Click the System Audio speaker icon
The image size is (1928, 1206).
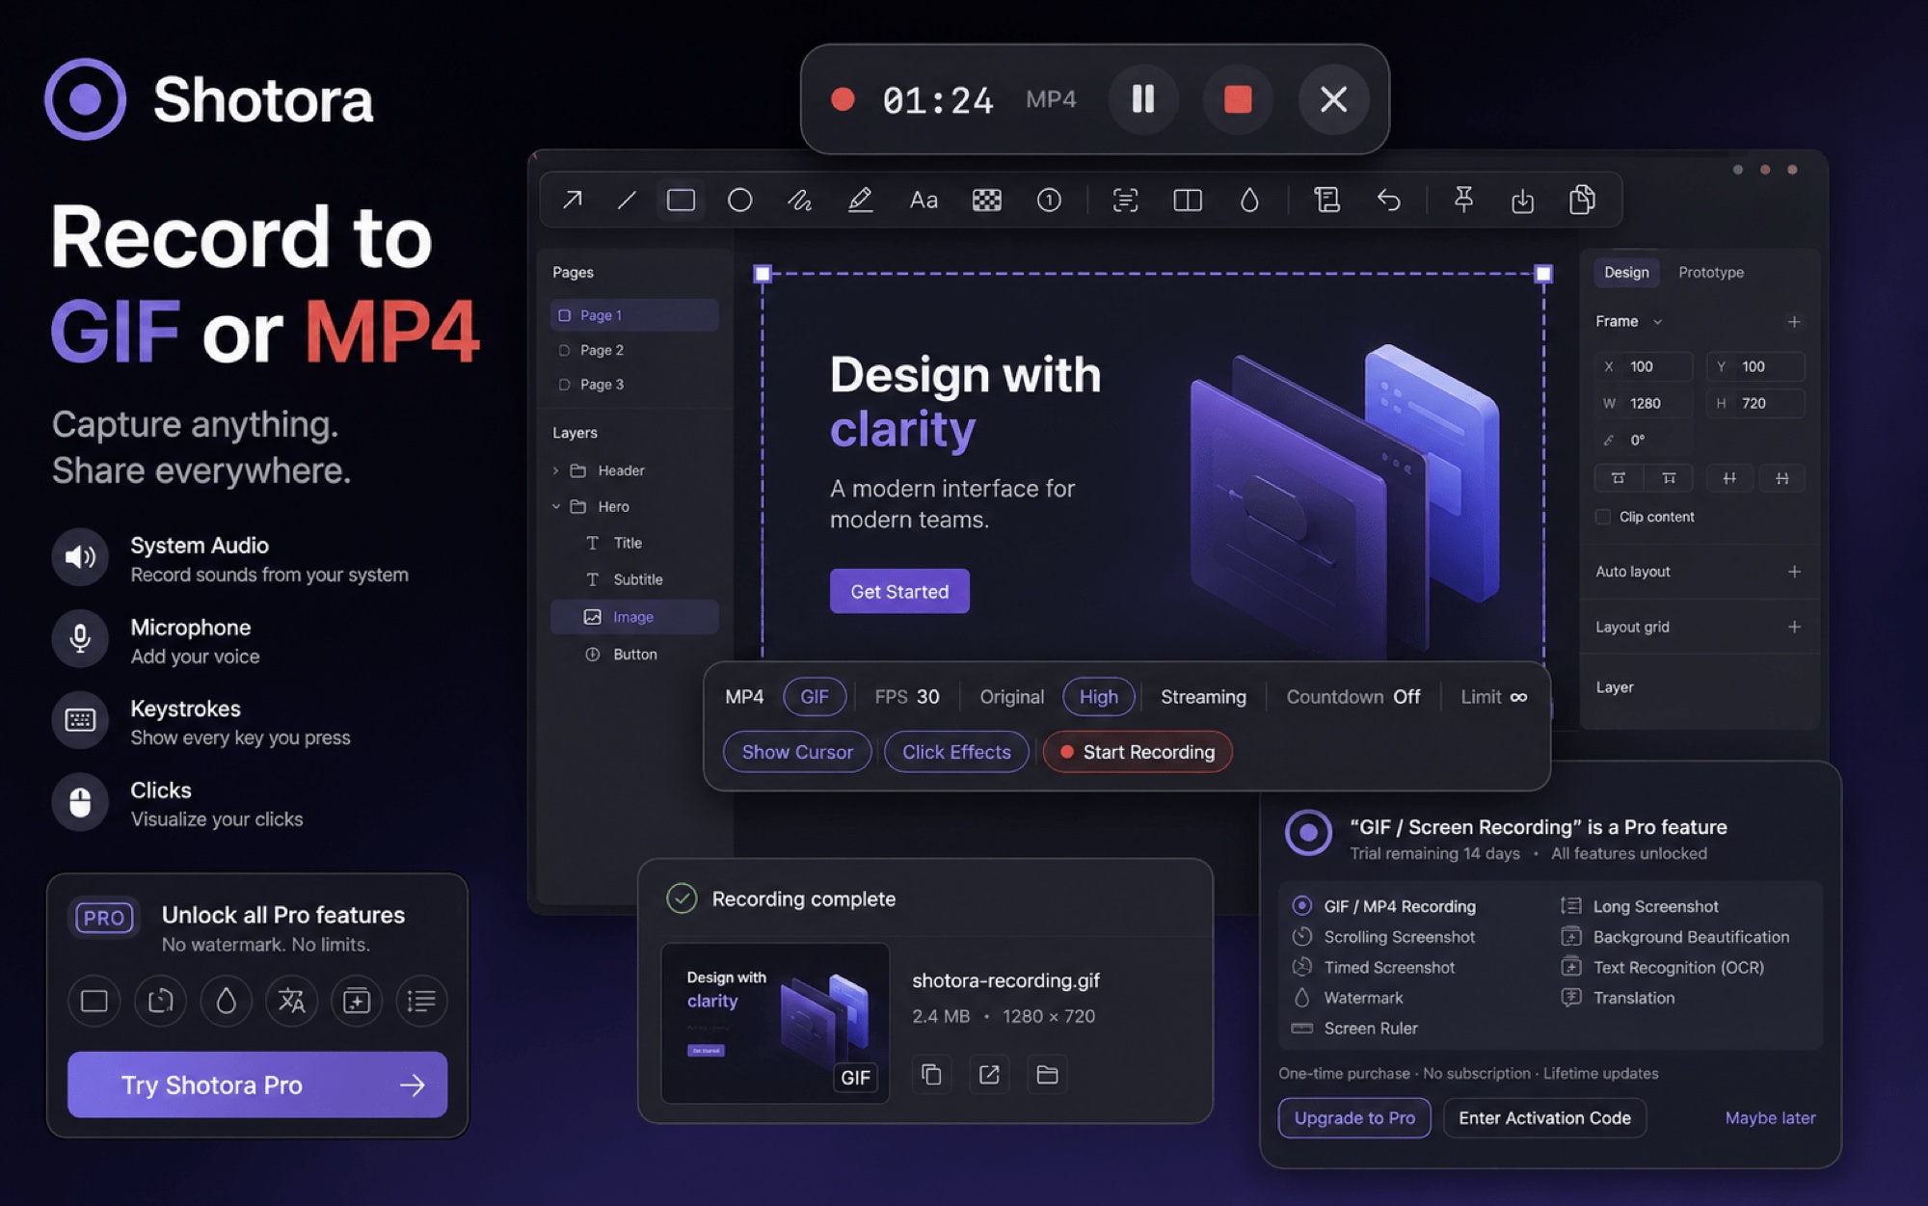pos(80,556)
